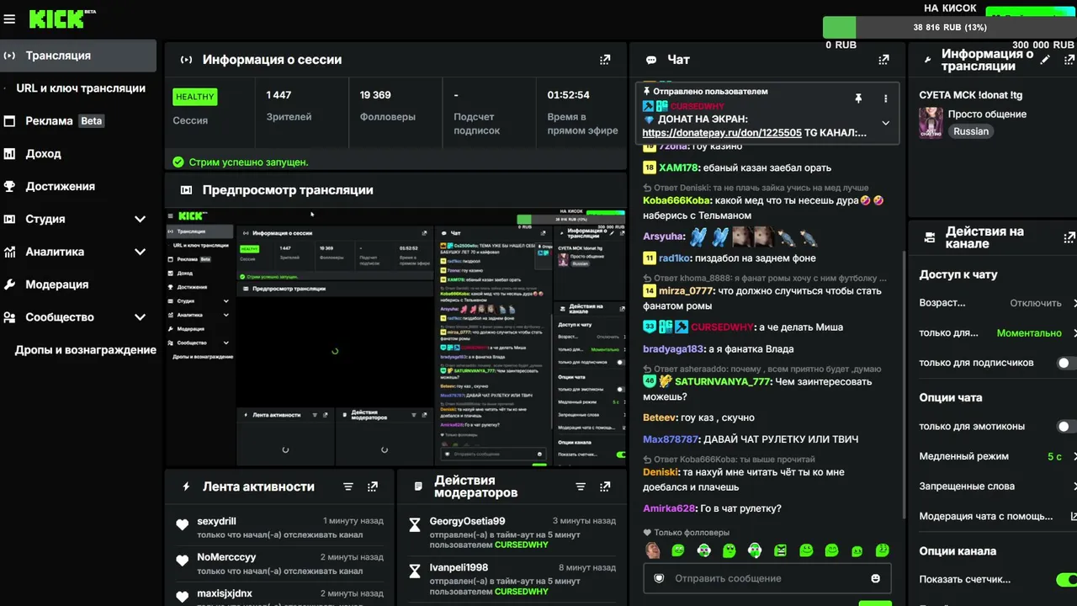The height and width of the screenshot is (606, 1077).
Task: Click the stream preview thumbnail
Action: [395, 338]
